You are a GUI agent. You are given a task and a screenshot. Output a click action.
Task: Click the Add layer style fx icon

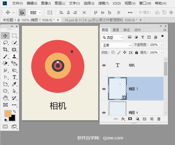pos(123,119)
